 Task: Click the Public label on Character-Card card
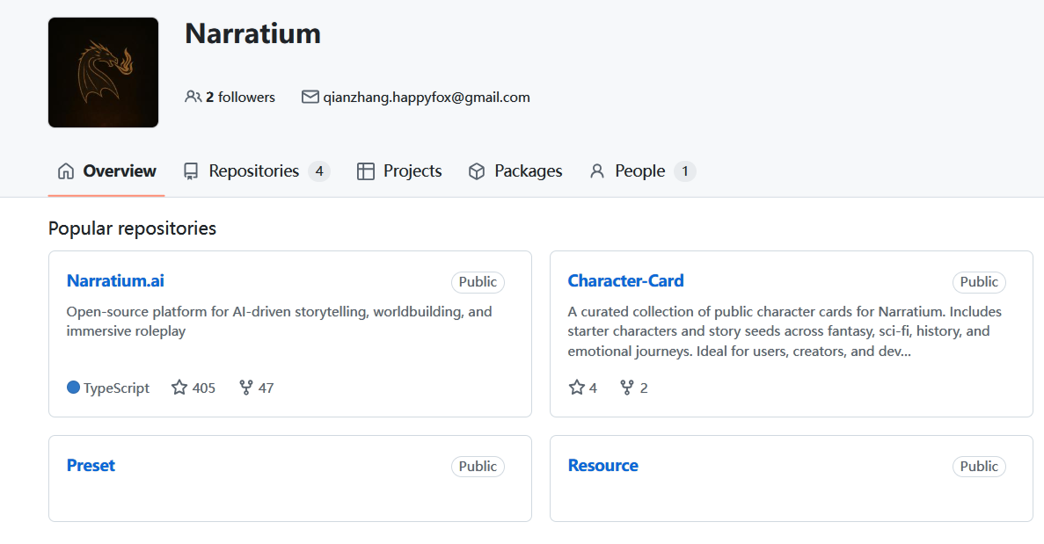pos(980,282)
